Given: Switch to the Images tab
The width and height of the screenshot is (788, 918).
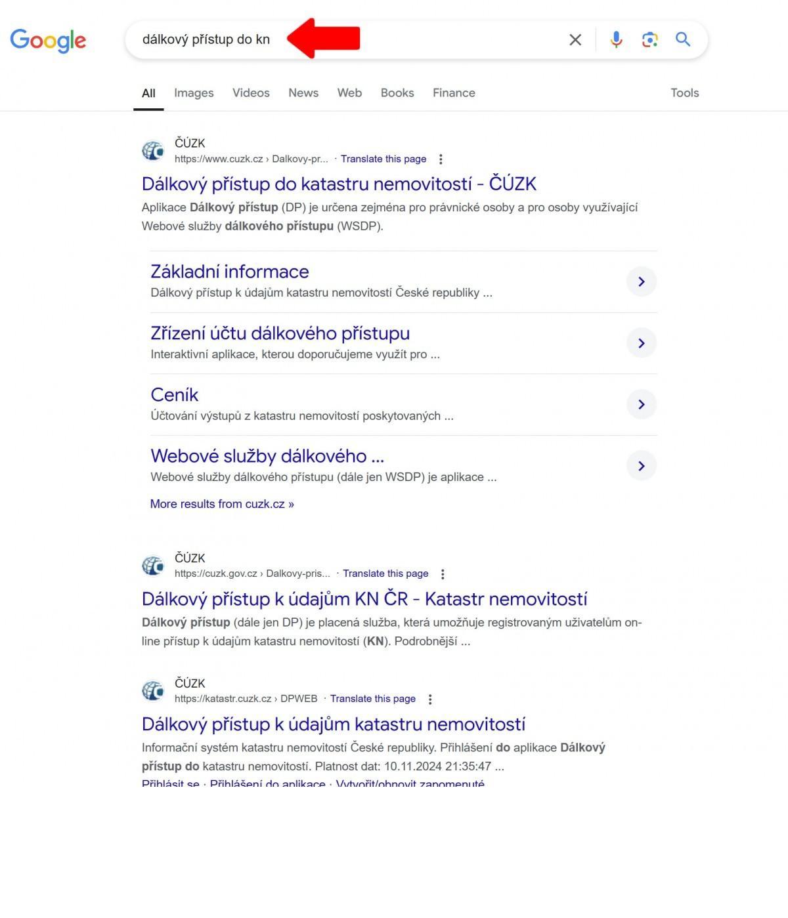Looking at the screenshot, I should click(194, 93).
